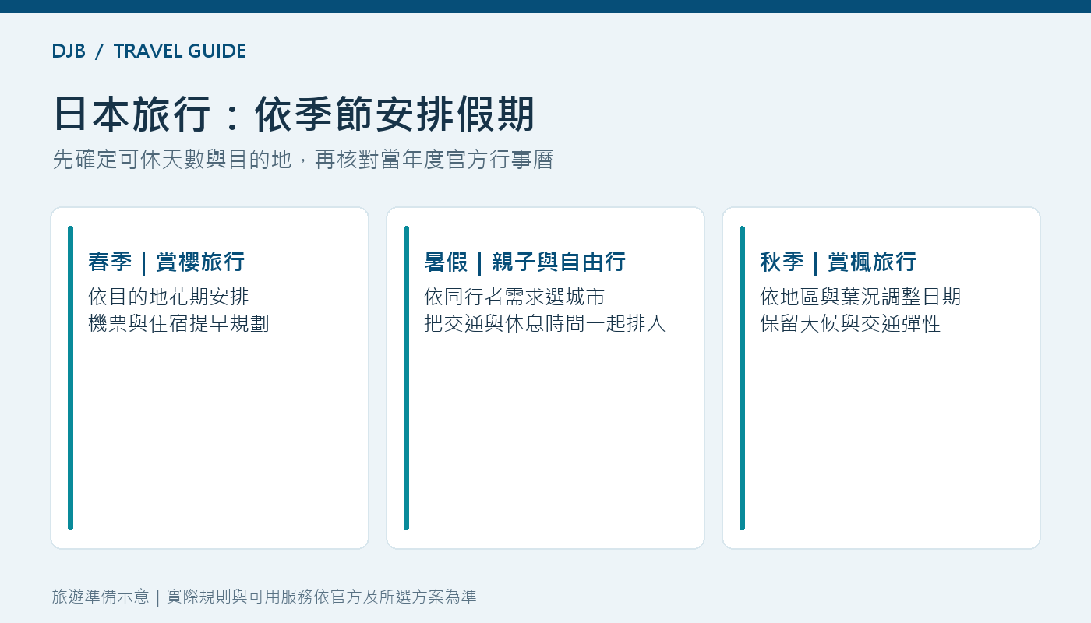Select the title 日本旅行：依季節安排假期
This screenshot has height=623, width=1091.
(x=294, y=114)
